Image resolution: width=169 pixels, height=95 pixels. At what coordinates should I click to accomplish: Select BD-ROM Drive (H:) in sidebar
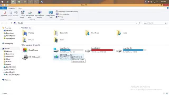coord(12,75)
